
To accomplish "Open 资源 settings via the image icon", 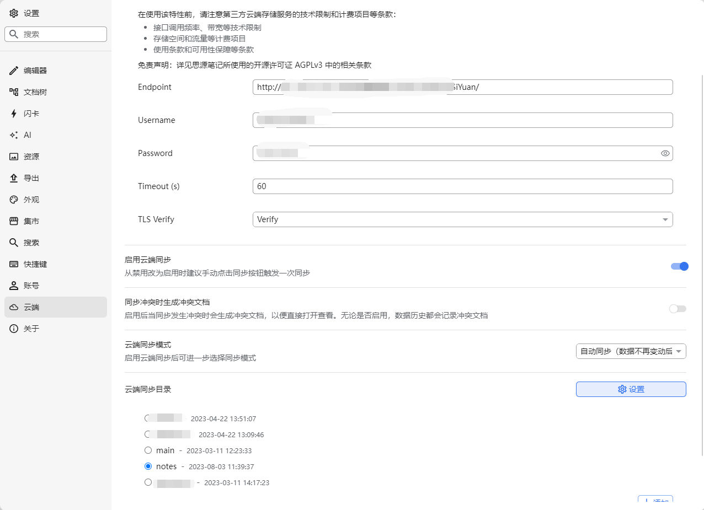I will pyautogui.click(x=14, y=156).
